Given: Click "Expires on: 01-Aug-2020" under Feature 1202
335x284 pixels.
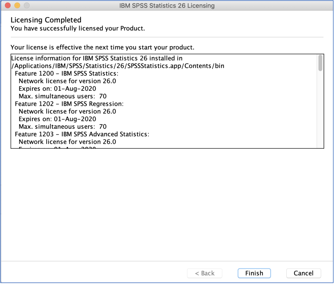Looking at the screenshot, I should (x=57, y=119).
